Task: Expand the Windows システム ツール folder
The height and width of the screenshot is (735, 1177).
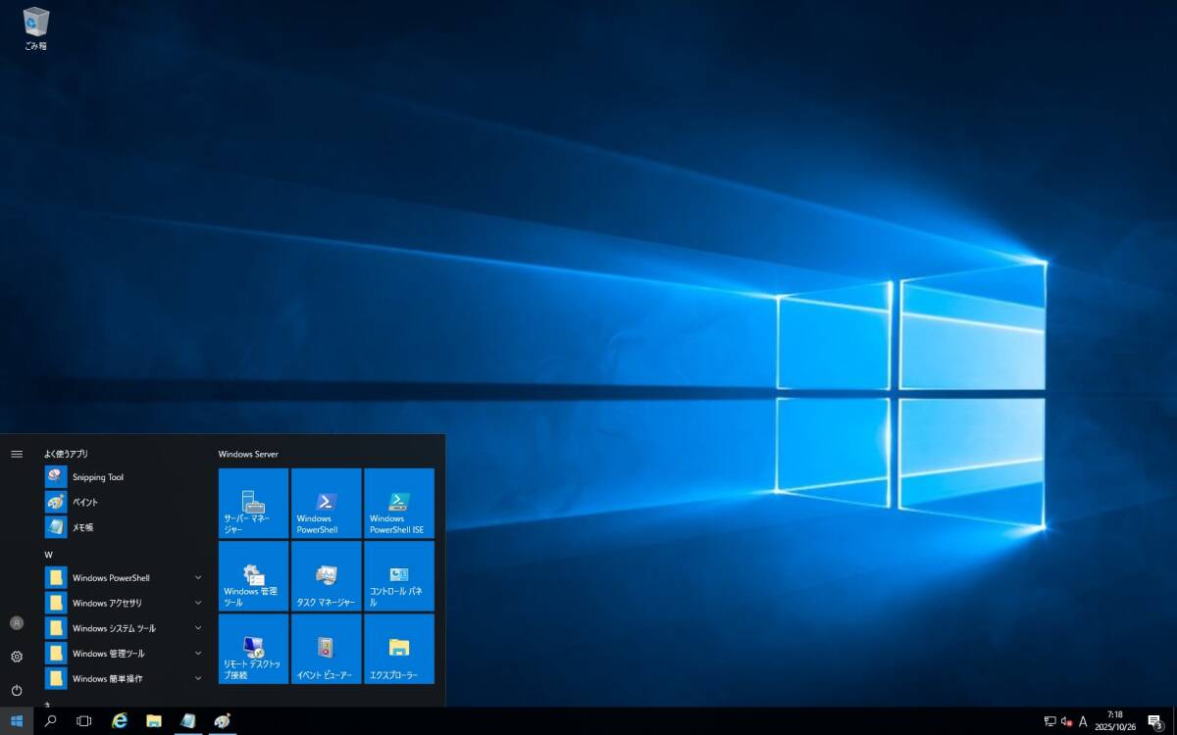Action: click(x=125, y=628)
